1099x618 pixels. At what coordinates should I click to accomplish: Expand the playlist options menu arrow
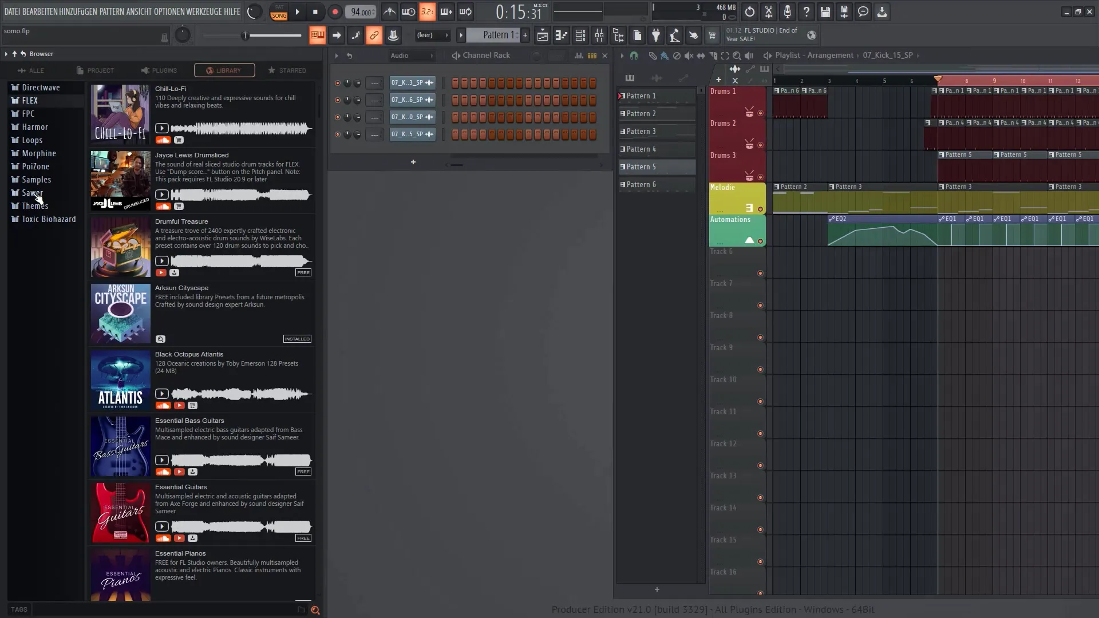coord(622,56)
